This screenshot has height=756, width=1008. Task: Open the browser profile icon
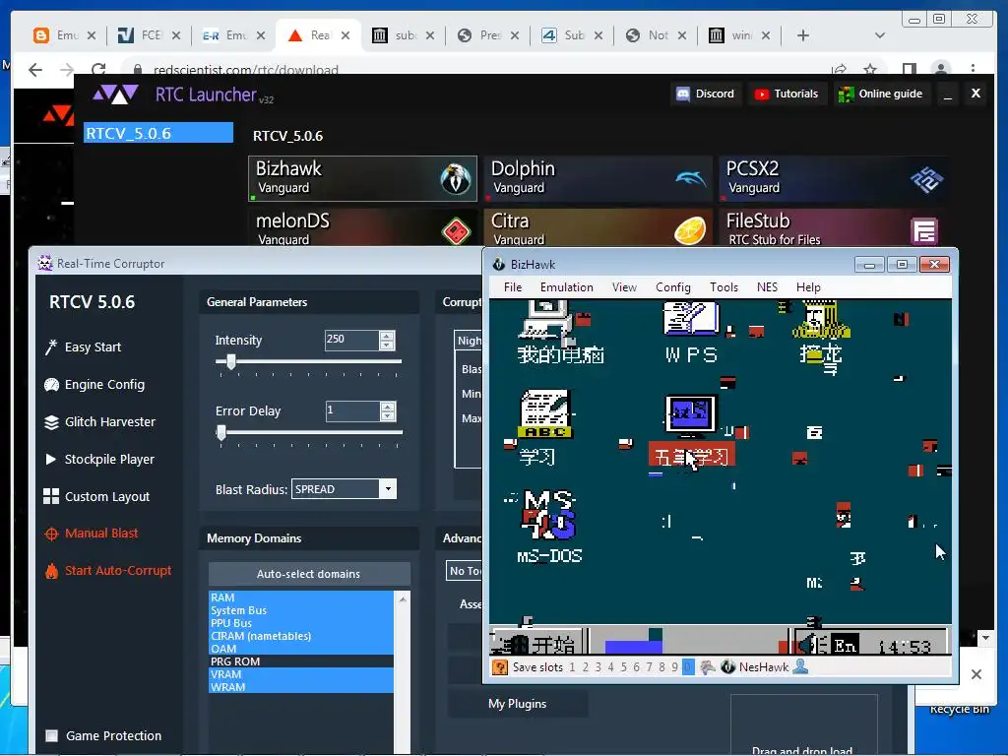click(941, 70)
